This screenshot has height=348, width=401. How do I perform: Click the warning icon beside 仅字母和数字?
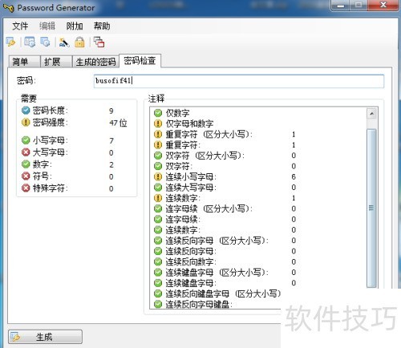coord(158,123)
